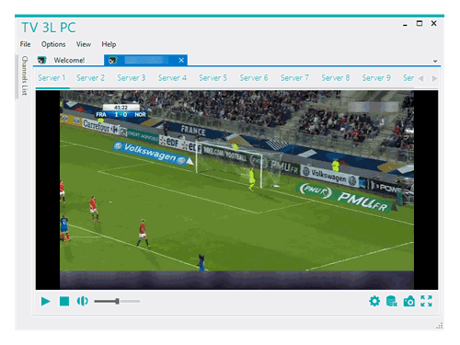Toggle fullscreen mode icon
460x345 pixels.
[426, 301]
